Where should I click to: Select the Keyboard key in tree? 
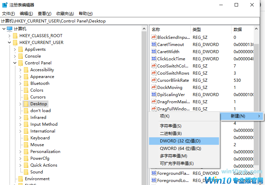click(x=40, y=138)
